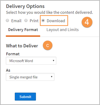
Task: Click the orange step 4 badge
Action: 87,22
